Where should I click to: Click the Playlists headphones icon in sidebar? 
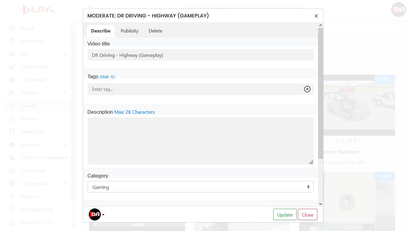(12, 119)
